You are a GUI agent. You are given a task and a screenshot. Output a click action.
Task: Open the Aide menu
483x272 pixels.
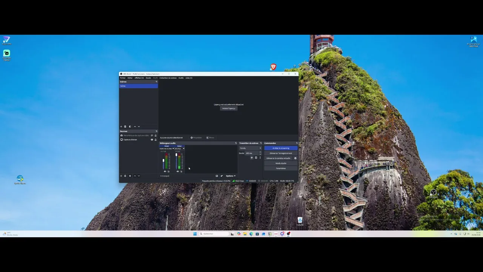189,78
